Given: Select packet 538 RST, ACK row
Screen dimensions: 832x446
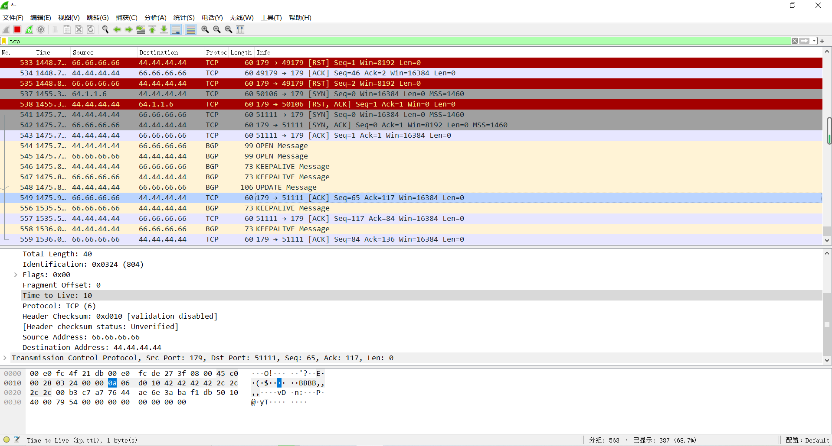Looking at the screenshot, I should click(411, 104).
